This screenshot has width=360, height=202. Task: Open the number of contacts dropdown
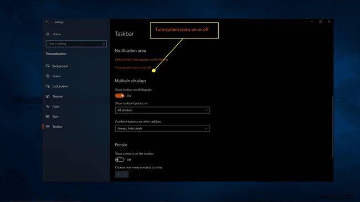point(122,174)
